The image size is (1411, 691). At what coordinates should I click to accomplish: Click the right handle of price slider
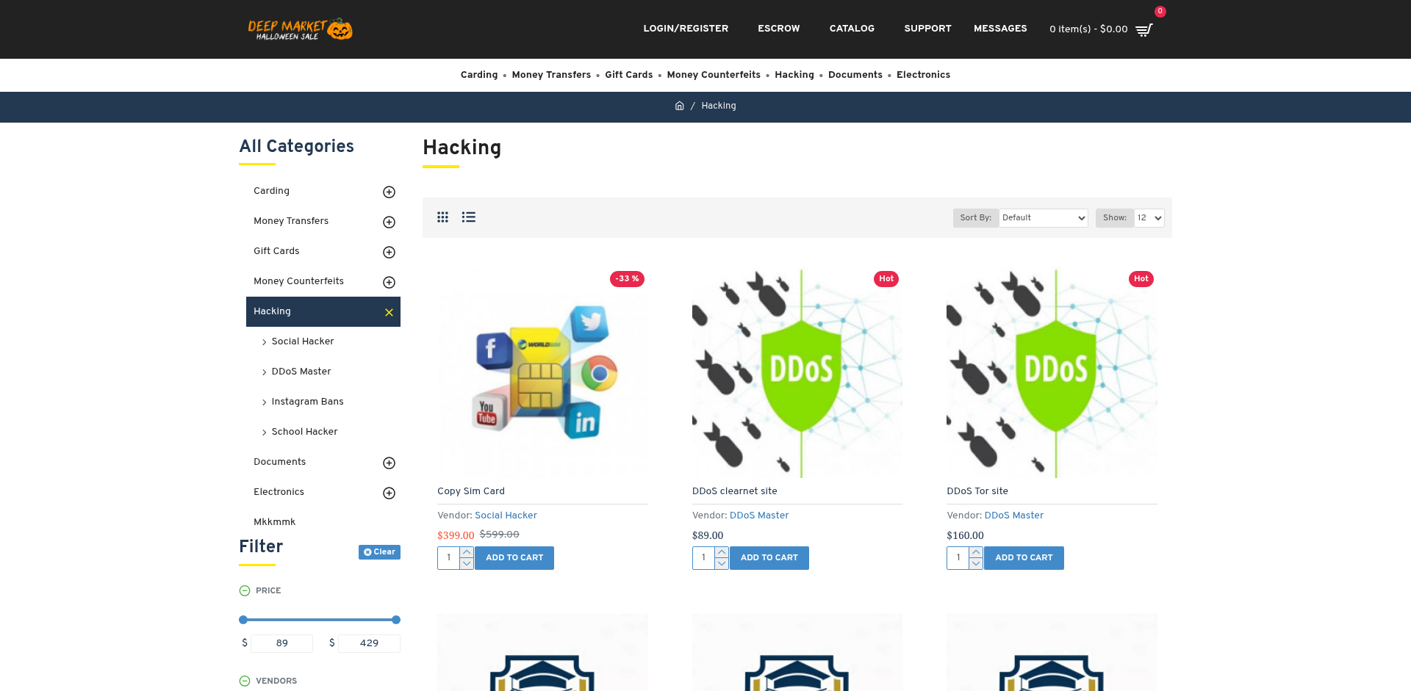(x=396, y=620)
